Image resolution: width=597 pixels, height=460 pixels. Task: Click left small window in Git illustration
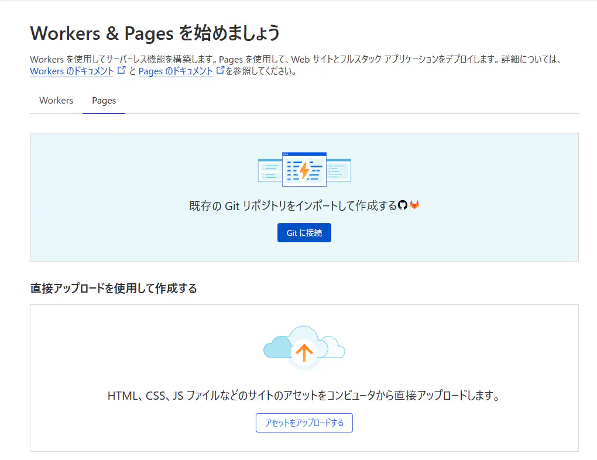pyautogui.click(x=269, y=170)
